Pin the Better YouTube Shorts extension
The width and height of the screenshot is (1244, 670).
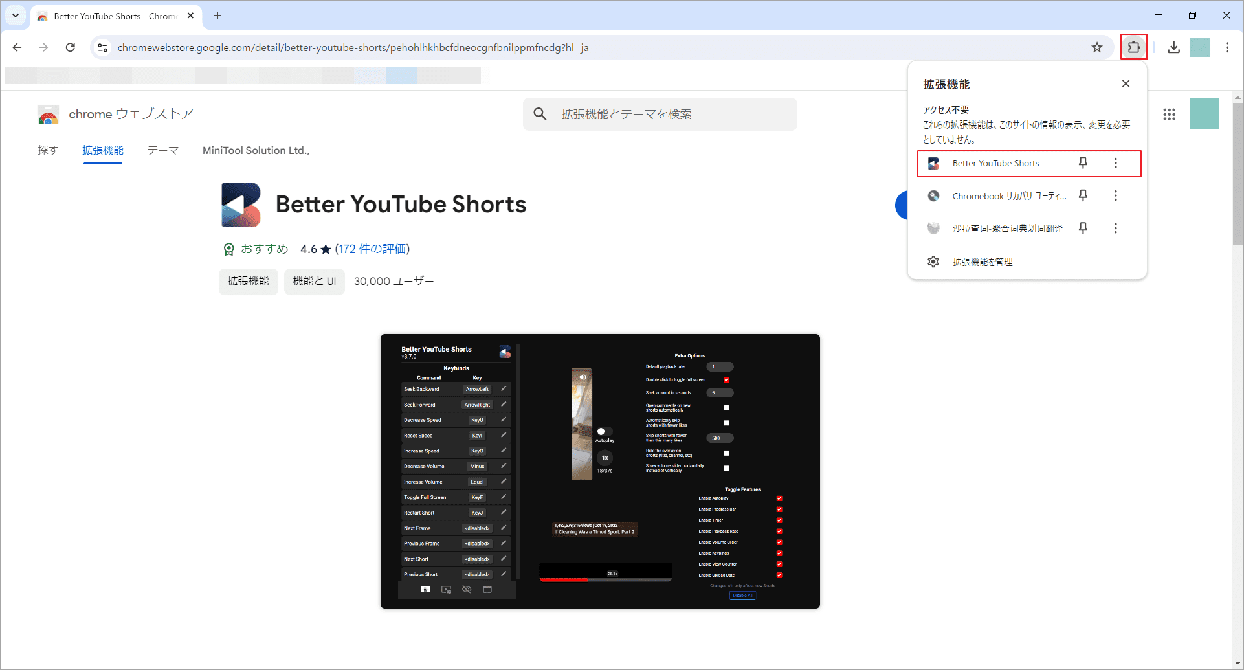1083,163
